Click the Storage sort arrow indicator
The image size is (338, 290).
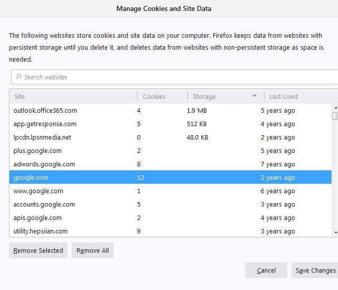[254, 96]
